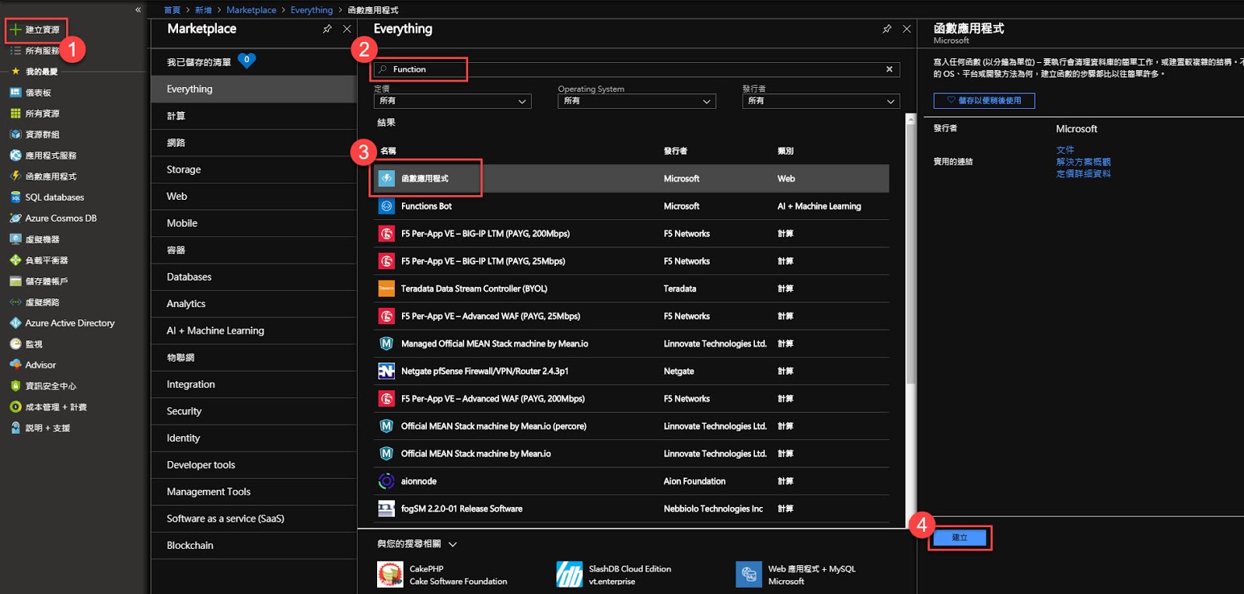Open SQL databases icon in sidebar

15,197
